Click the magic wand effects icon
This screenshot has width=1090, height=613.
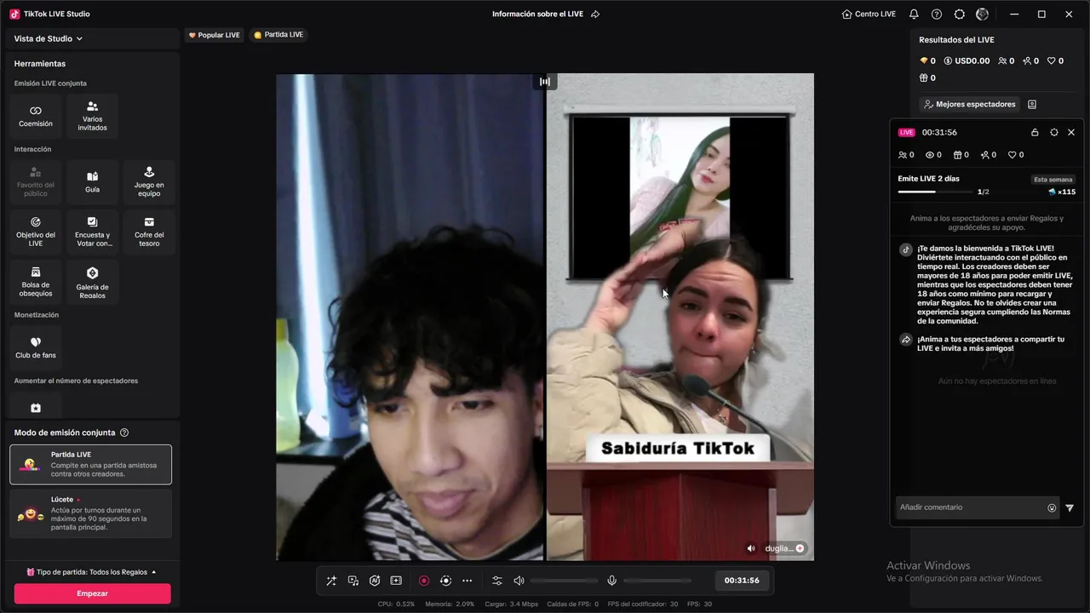pyautogui.click(x=331, y=581)
